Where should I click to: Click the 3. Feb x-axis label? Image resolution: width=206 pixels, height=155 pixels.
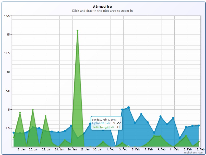pyautogui.click(x=123, y=149)
